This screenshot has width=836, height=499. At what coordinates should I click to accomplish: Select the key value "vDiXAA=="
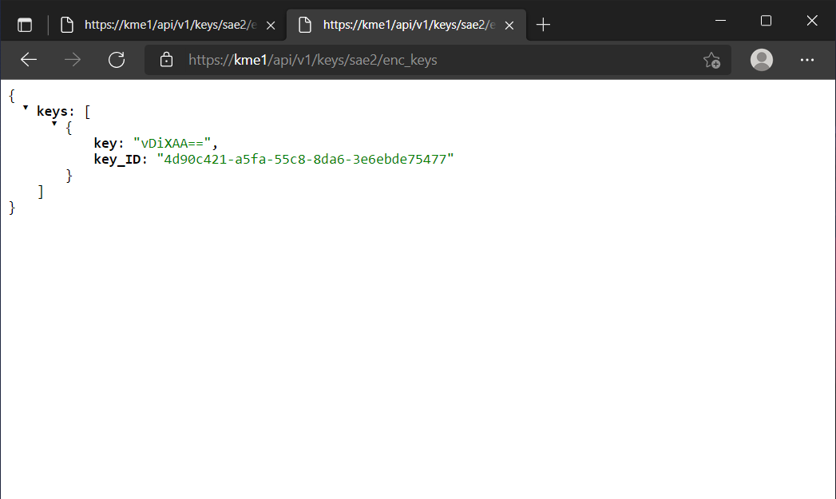pyautogui.click(x=172, y=143)
